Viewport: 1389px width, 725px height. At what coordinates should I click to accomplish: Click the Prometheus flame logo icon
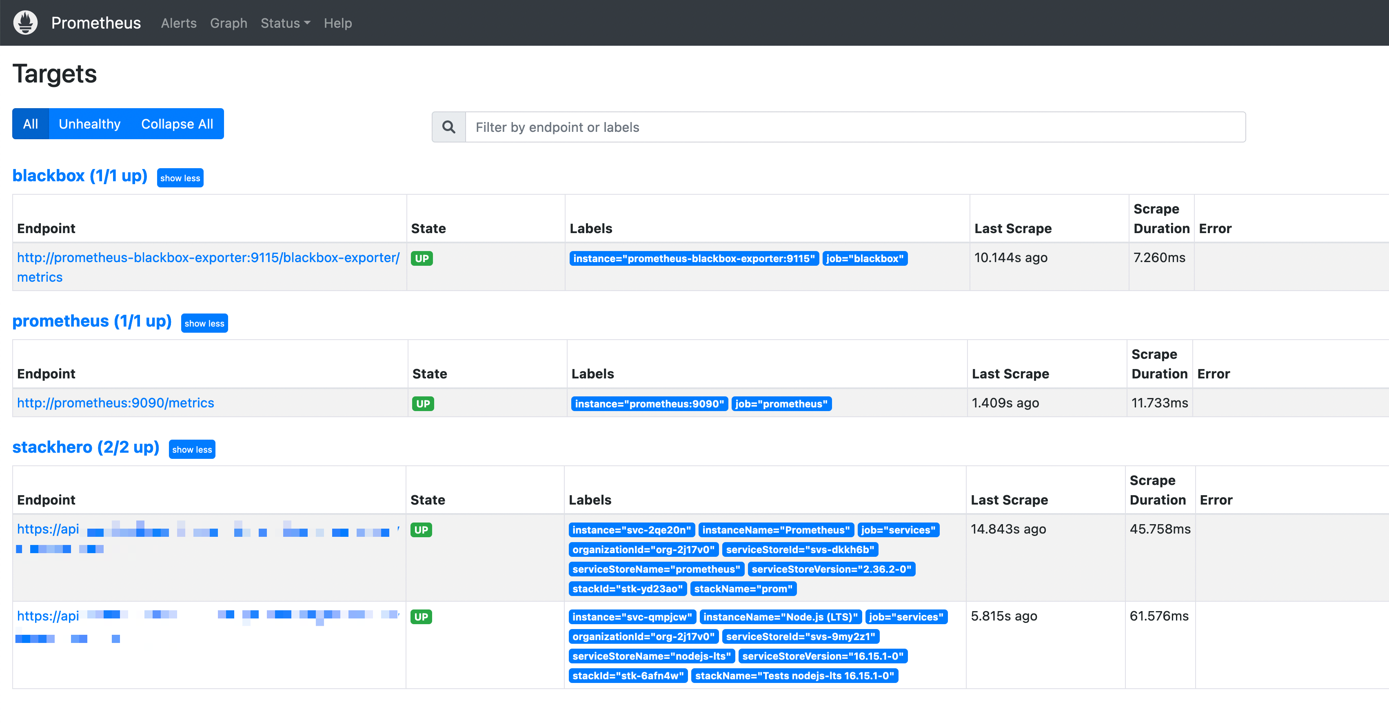(x=25, y=23)
